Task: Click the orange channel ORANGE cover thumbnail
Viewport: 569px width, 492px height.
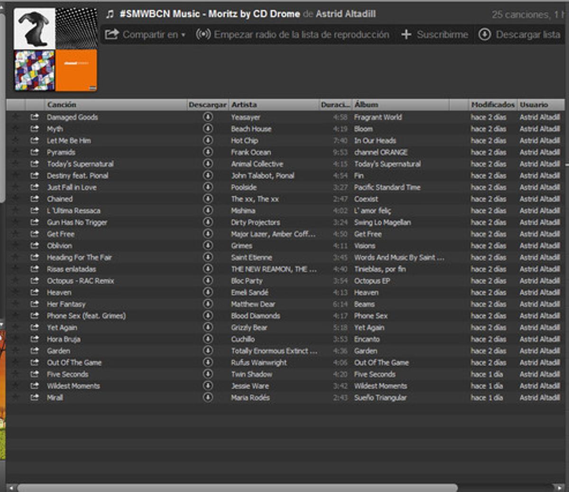Action: tap(76, 70)
